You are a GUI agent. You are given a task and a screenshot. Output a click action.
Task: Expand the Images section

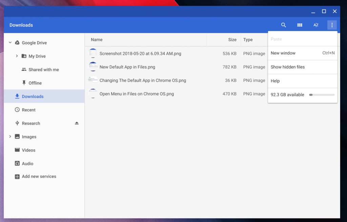[x=10, y=137]
